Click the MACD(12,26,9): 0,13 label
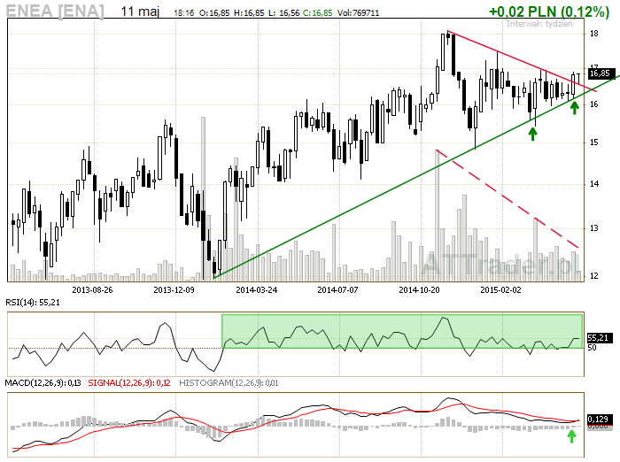Image resolution: width=620 pixels, height=462 pixels. point(43,383)
